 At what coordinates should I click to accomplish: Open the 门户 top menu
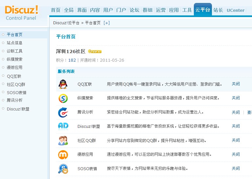coord(121,10)
